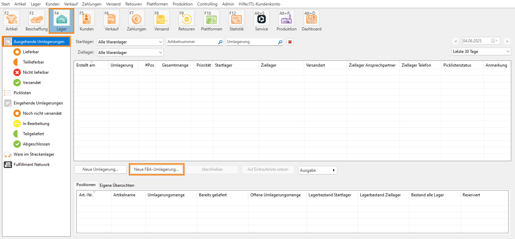Clear filters with the red X icon
The image size is (515, 239).
(x=290, y=42)
